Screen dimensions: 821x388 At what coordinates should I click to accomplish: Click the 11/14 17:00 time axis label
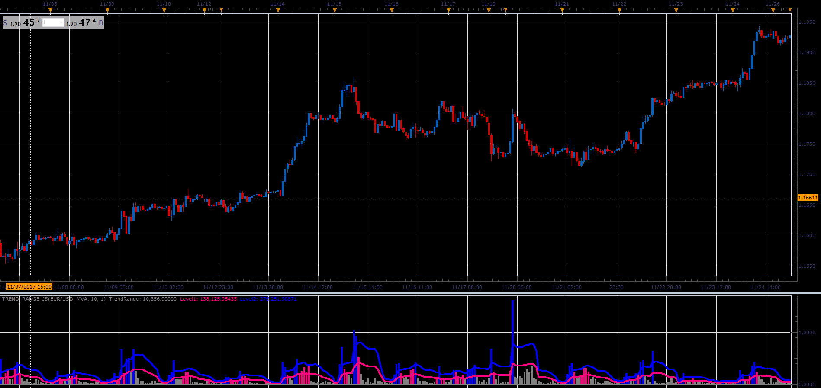pyautogui.click(x=318, y=287)
